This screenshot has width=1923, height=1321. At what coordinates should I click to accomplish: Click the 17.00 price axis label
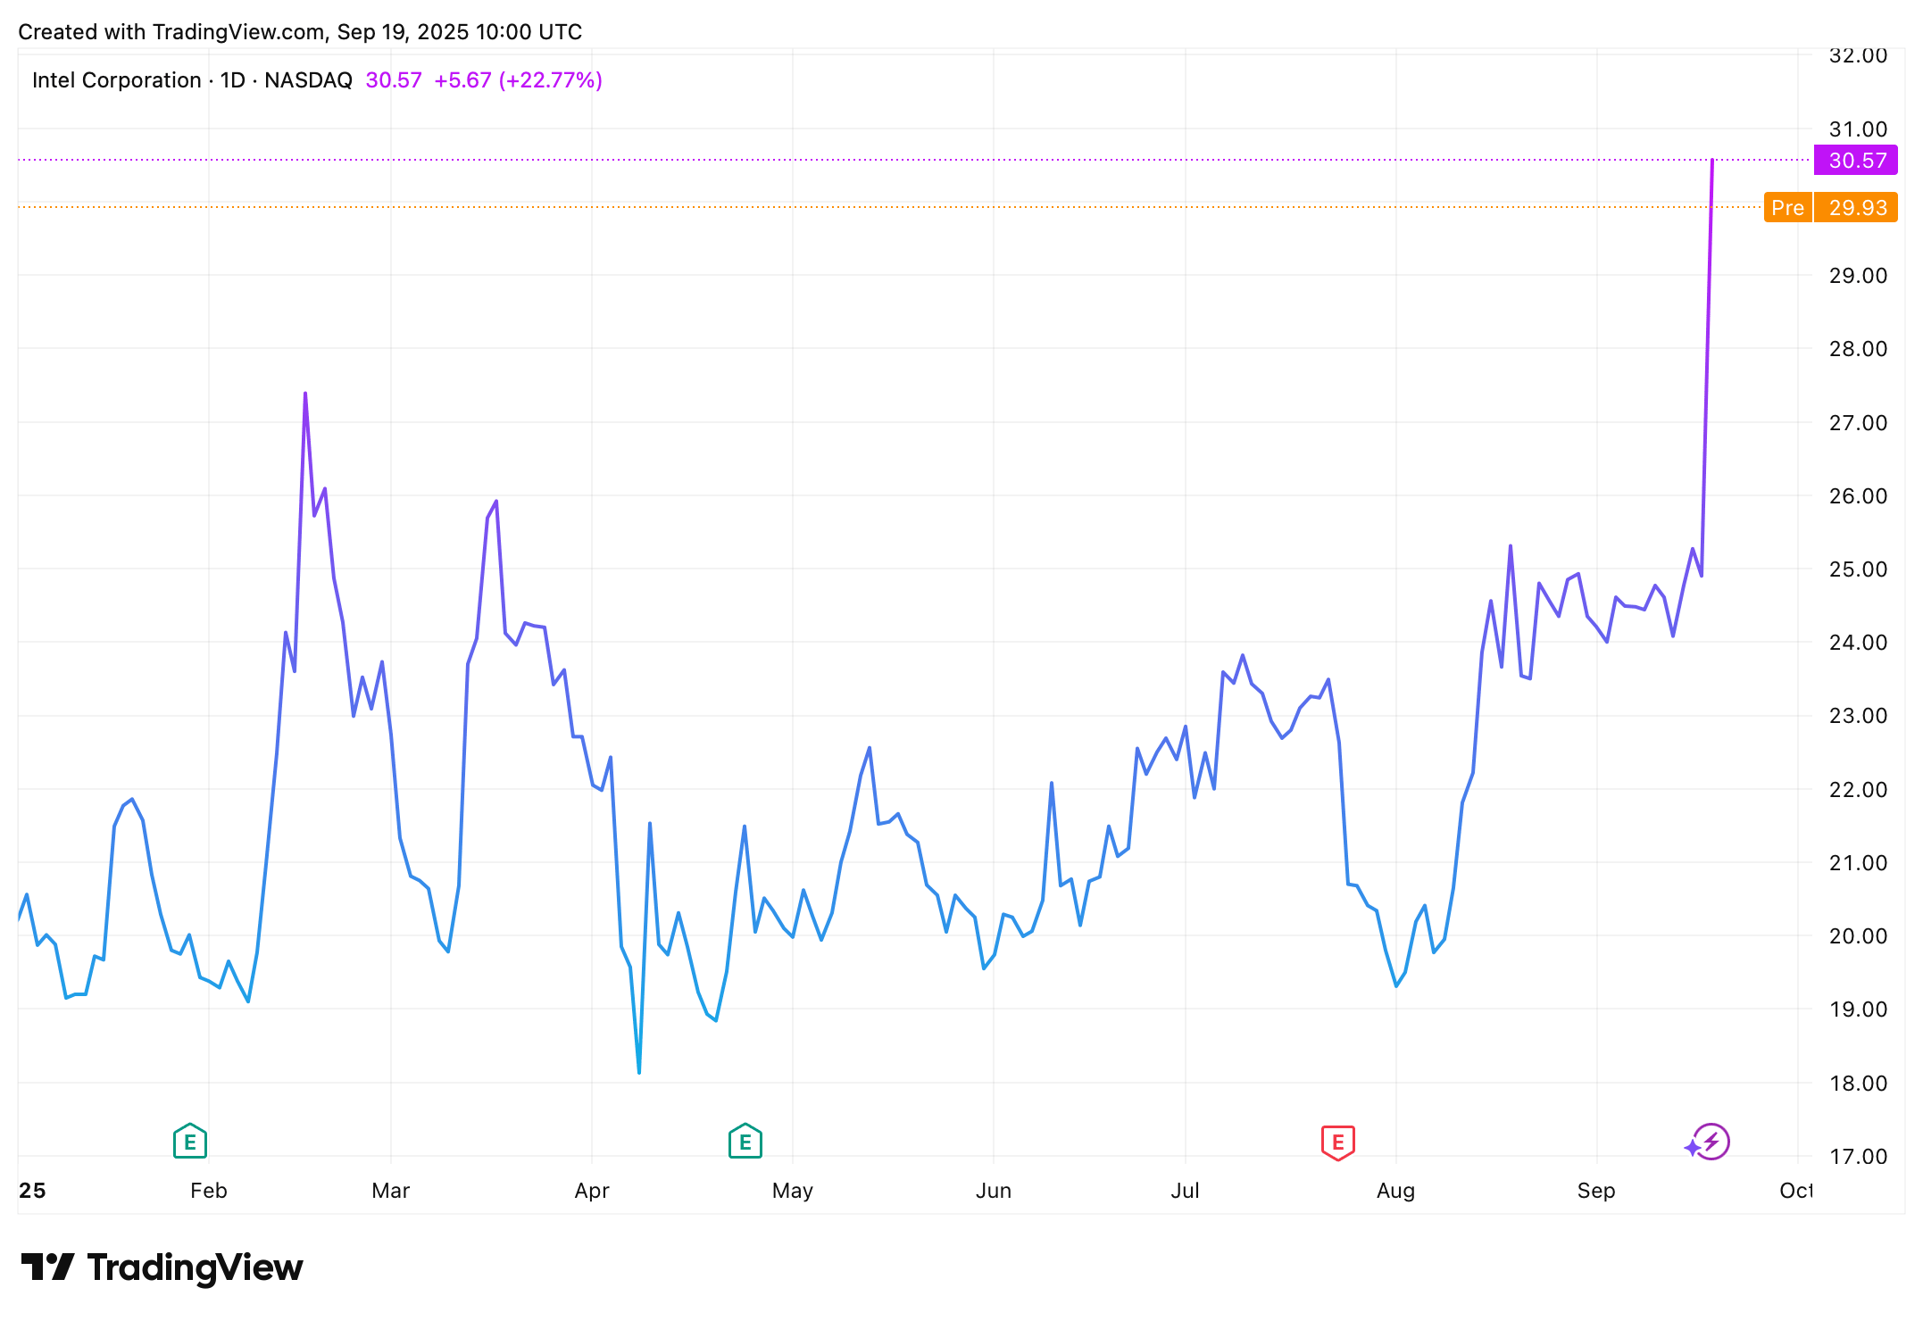(x=1858, y=1156)
